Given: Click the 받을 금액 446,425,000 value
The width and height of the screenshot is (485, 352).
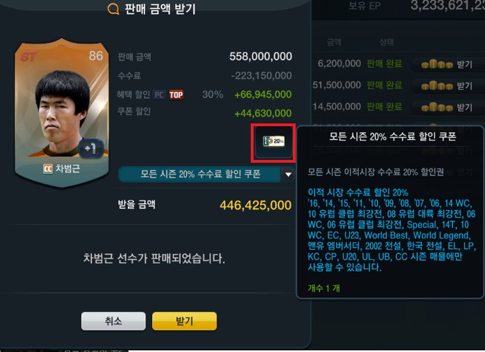Looking at the screenshot, I should (x=255, y=205).
